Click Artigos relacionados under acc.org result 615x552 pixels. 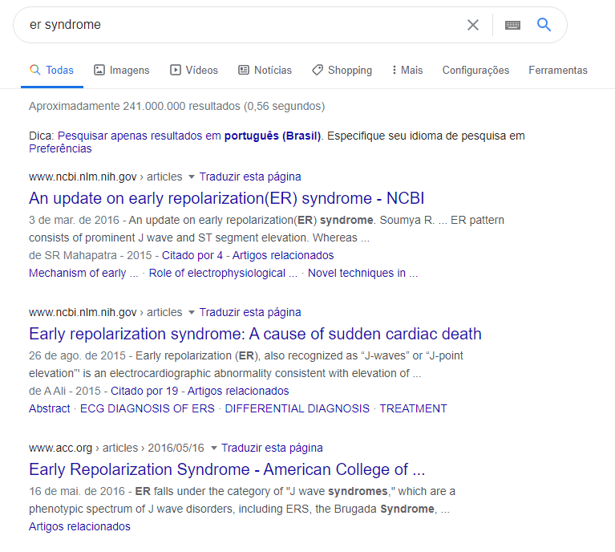(x=79, y=526)
